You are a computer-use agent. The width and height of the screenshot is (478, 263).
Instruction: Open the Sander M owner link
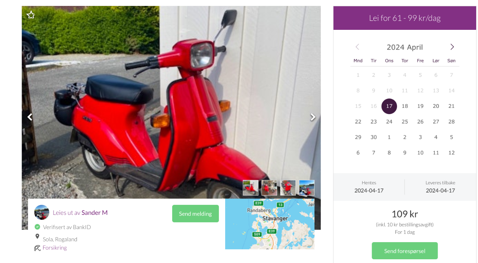[94, 213]
